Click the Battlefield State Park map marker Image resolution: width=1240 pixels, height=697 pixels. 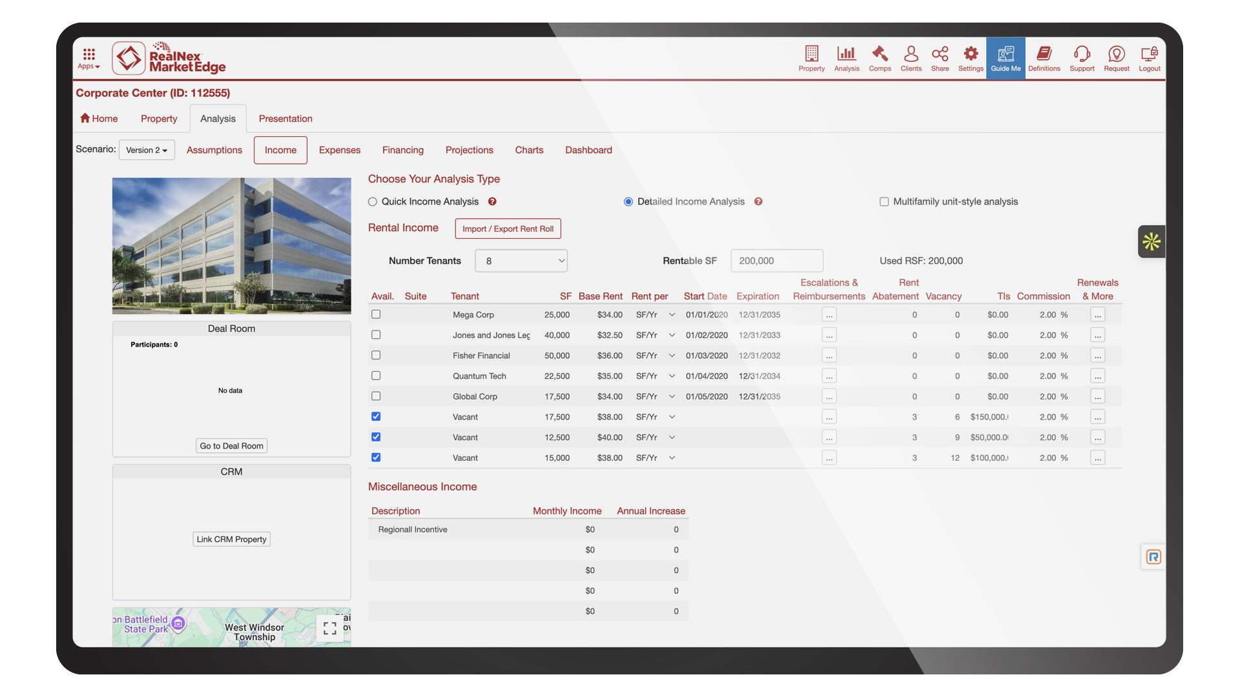pos(178,623)
